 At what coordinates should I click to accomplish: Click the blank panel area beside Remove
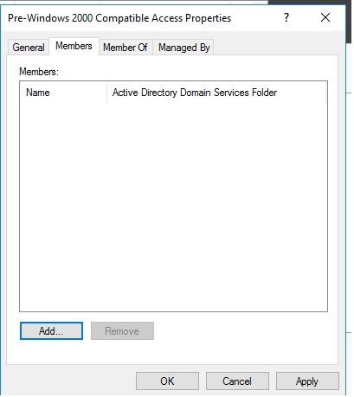(245, 331)
